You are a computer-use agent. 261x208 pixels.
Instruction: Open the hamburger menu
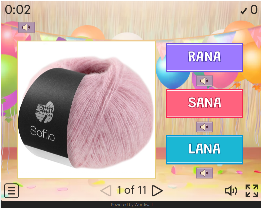point(11,191)
